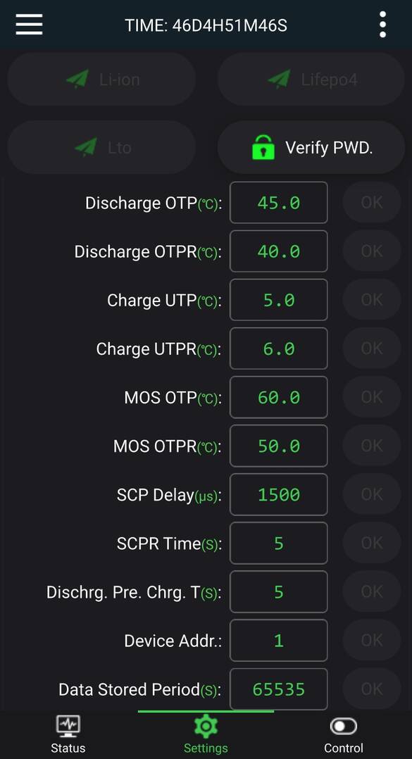This screenshot has height=759, width=412.
Task: Edit the Discharge OTP value field
Action: (x=278, y=202)
